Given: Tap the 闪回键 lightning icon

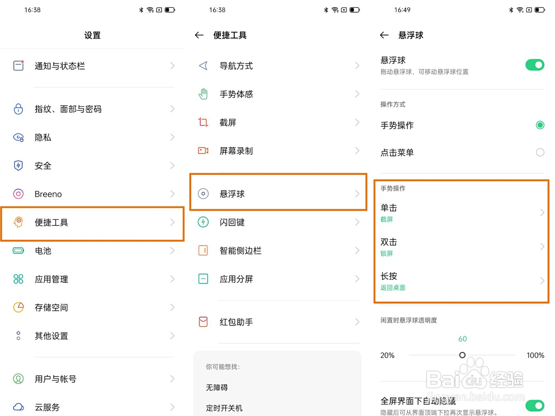Looking at the screenshot, I should coord(203,222).
